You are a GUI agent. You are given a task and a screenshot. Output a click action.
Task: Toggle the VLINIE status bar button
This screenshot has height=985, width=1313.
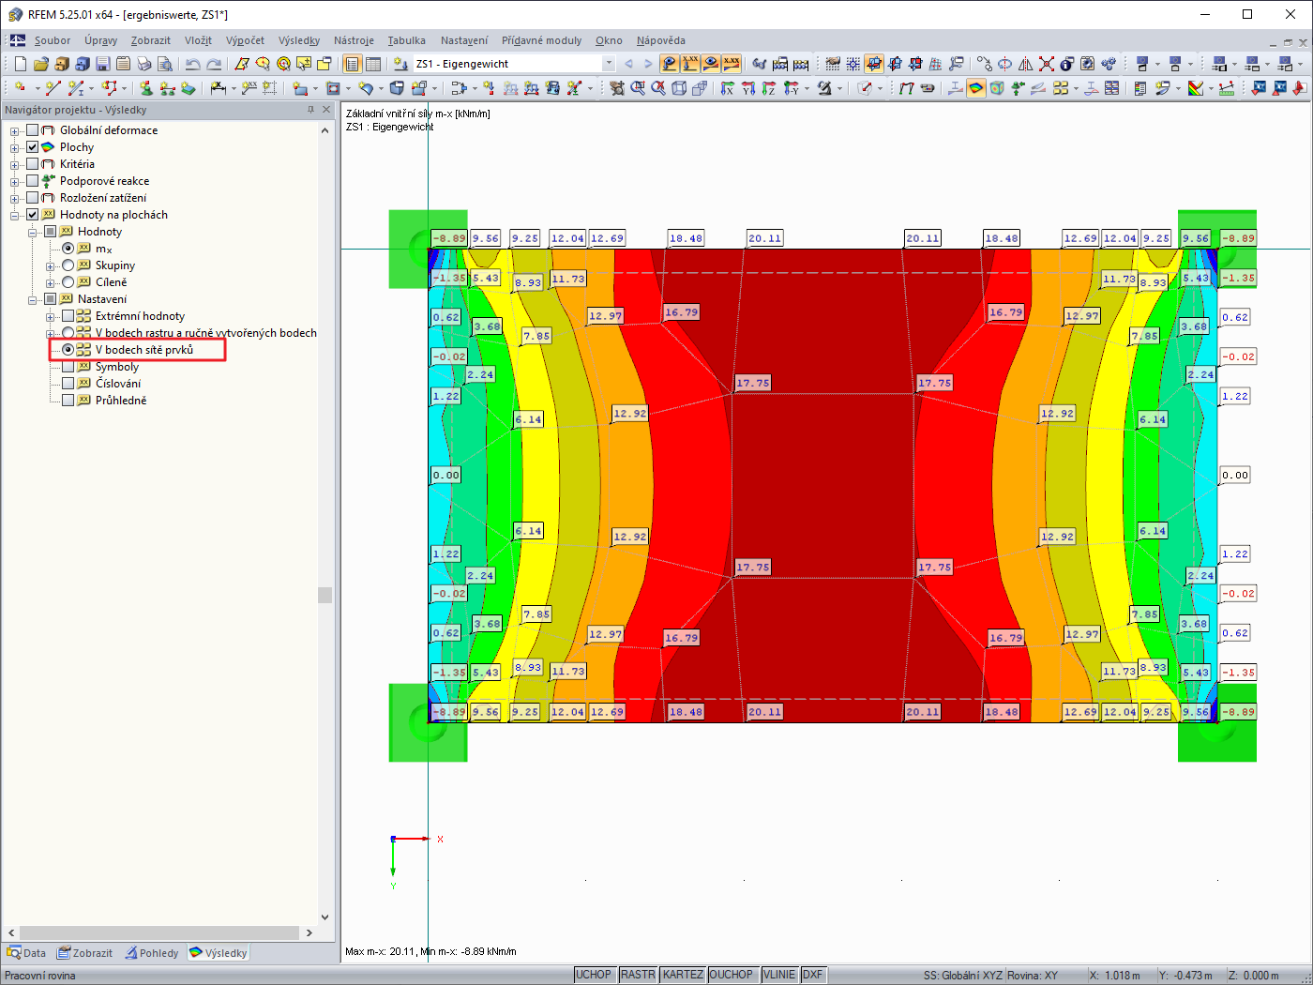coord(779,975)
